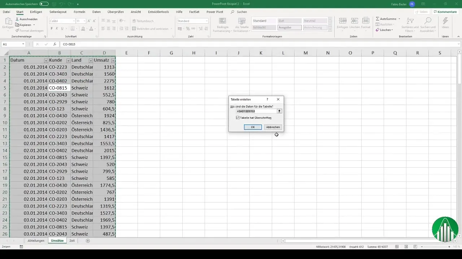Screen dimensions: 462x259
Task: Click the Löschen eraser icon in Bearbeiten
Action: pyautogui.click(x=378, y=30)
